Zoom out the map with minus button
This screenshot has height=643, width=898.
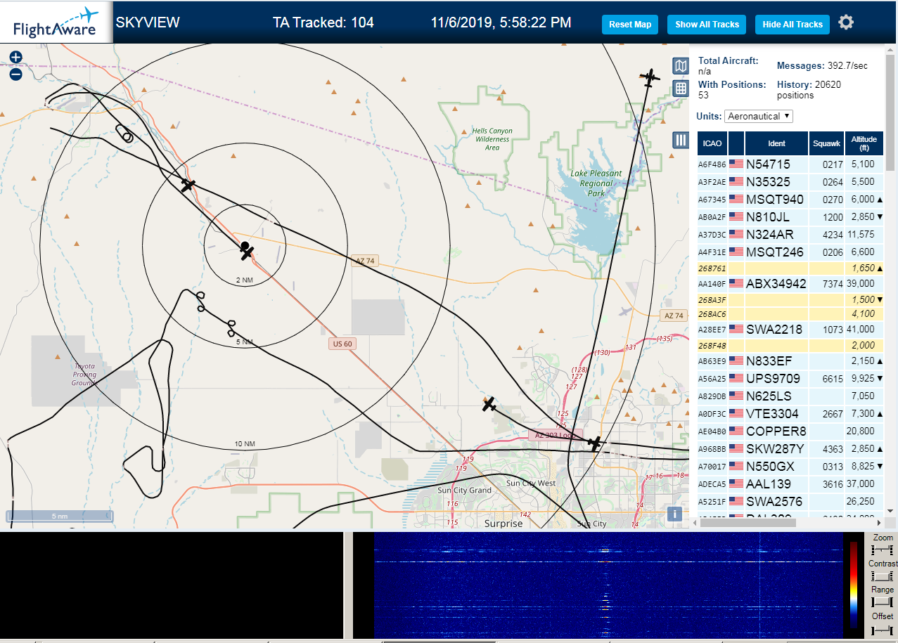coord(15,74)
